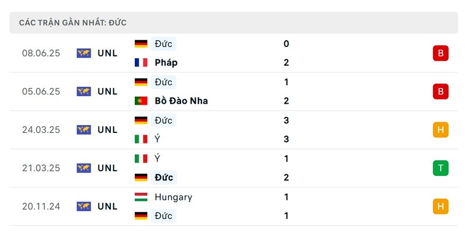Image resolution: width=467 pixels, height=233 pixels.
Task: Click the red B badge for the 08.06.25 match
Action: pos(441,53)
